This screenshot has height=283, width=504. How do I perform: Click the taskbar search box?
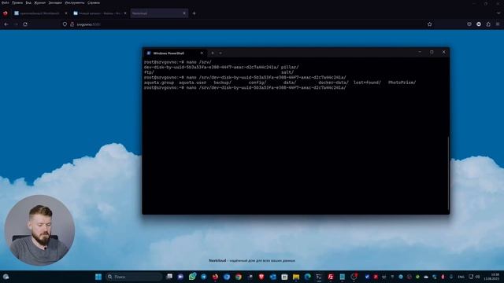click(x=134, y=277)
